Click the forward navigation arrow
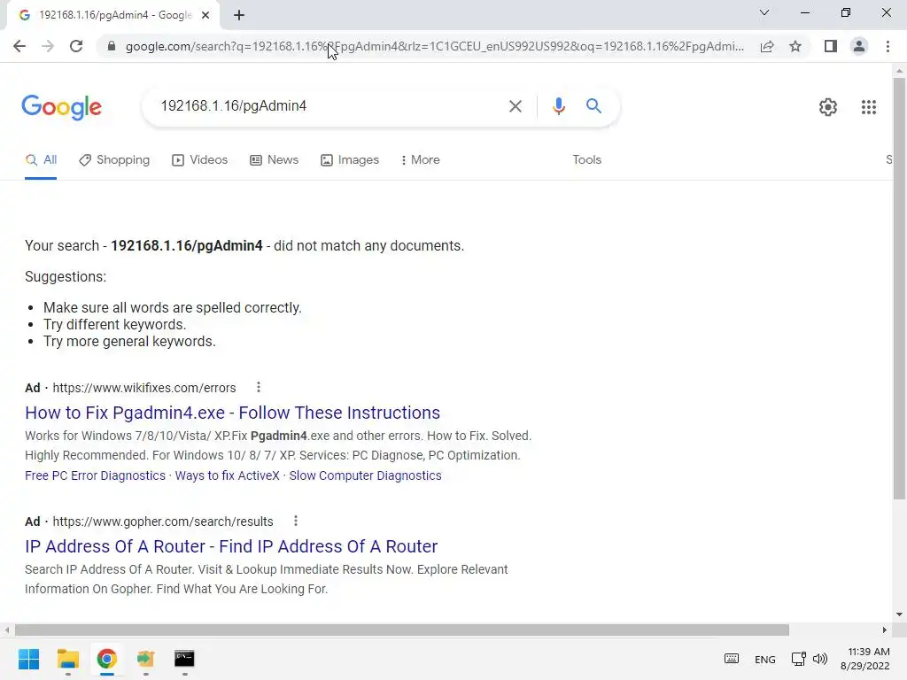Image resolution: width=907 pixels, height=680 pixels. [x=48, y=46]
